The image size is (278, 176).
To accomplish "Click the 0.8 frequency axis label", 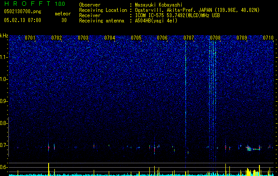I will click(4, 123).
